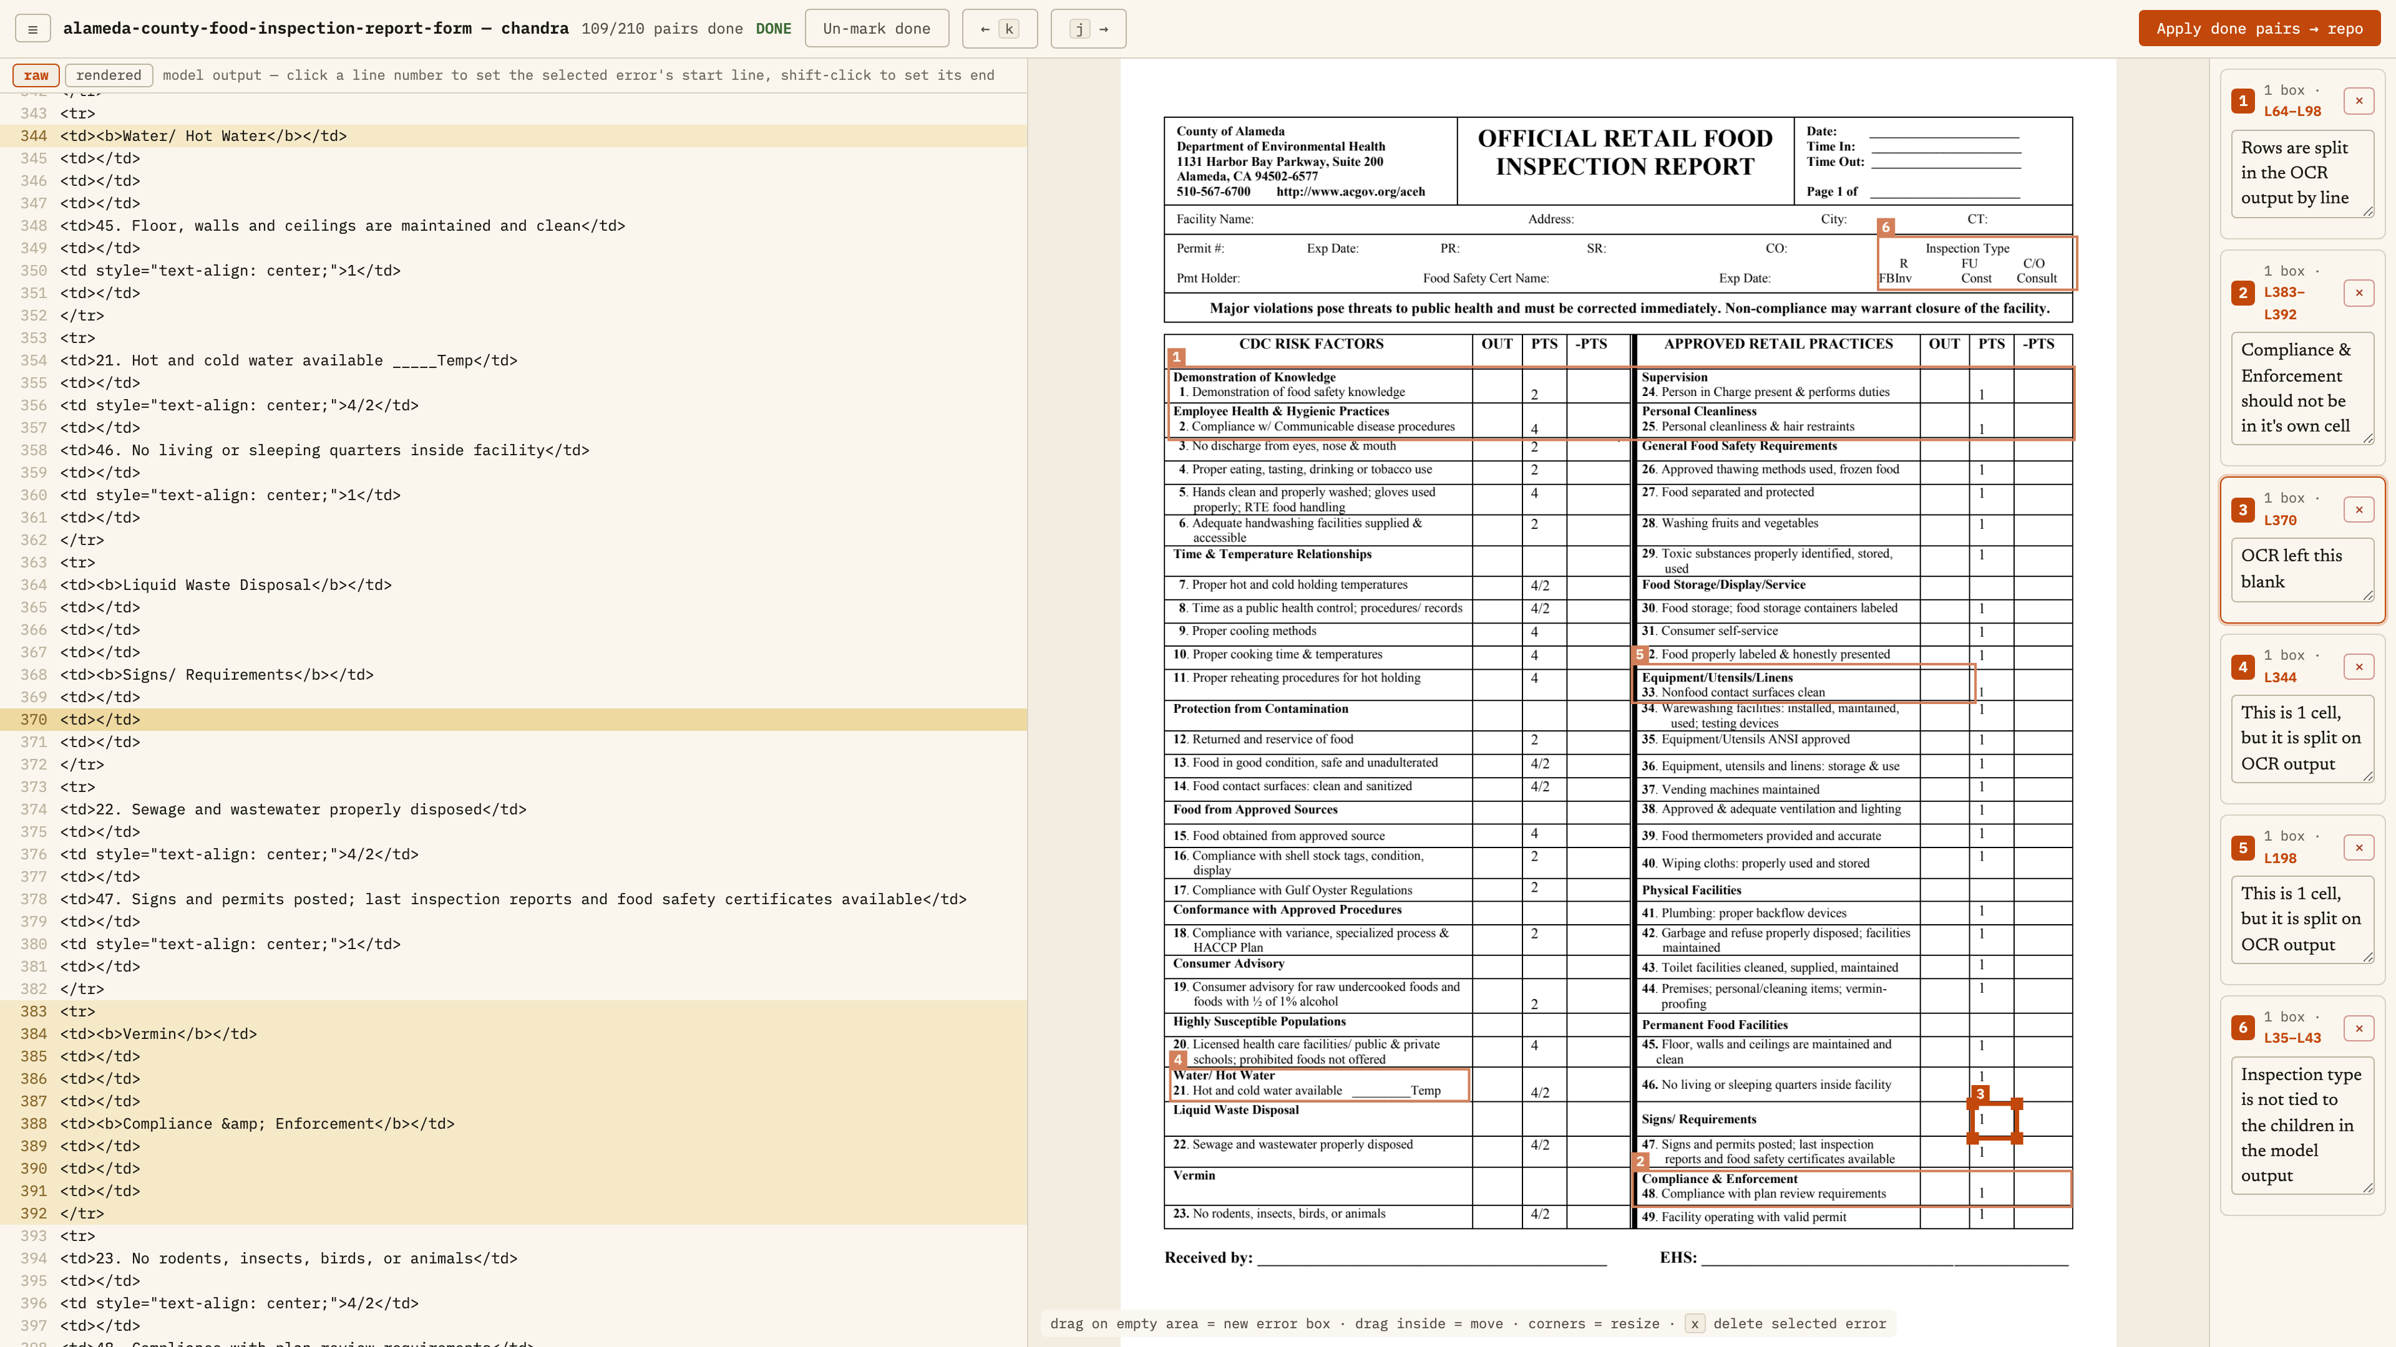
Task: Click code line '45. Floor, walls and ceilings'
Action: coord(343,226)
